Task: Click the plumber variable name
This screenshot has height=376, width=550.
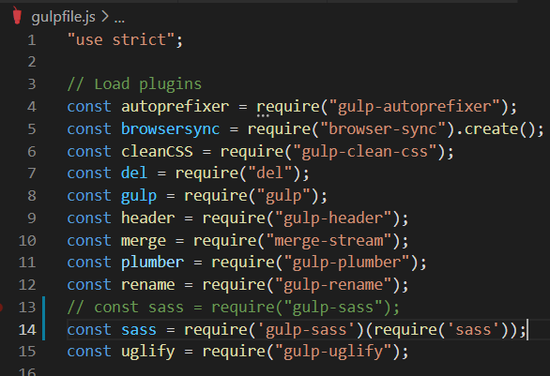Action: 153,263
